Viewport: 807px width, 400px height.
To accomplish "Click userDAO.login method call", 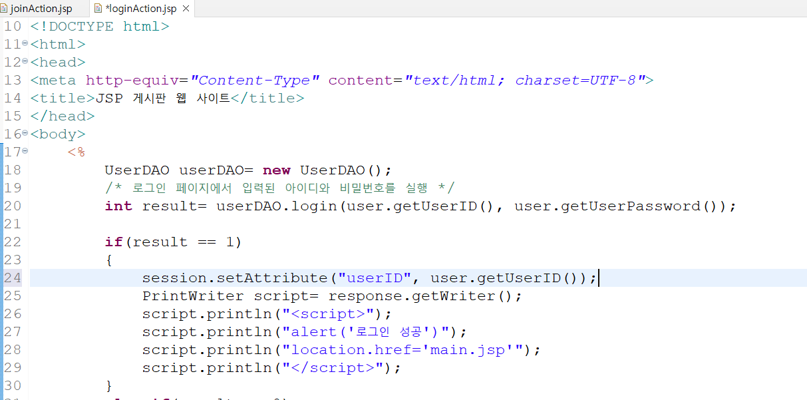I will 277,206.
